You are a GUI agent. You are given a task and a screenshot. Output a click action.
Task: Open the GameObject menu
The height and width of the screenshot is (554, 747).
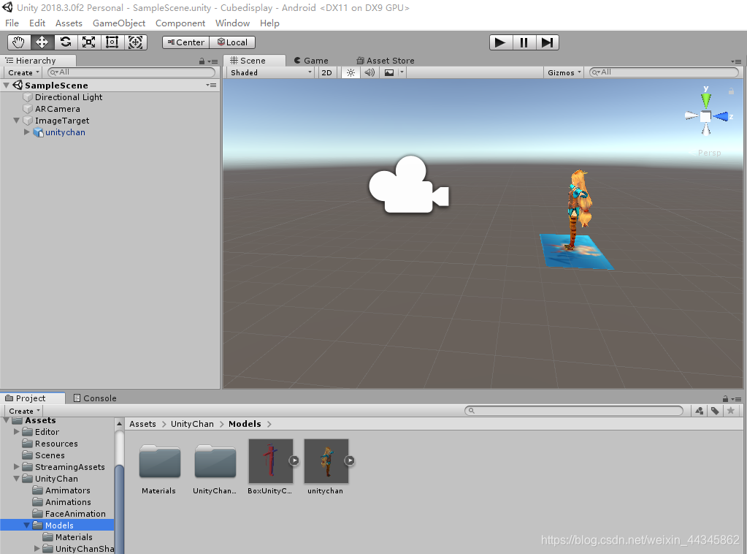click(119, 23)
